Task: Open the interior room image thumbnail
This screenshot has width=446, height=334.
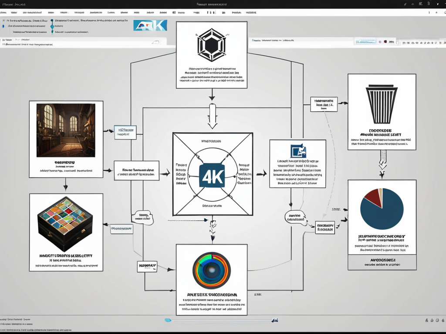Action: pos(66,130)
